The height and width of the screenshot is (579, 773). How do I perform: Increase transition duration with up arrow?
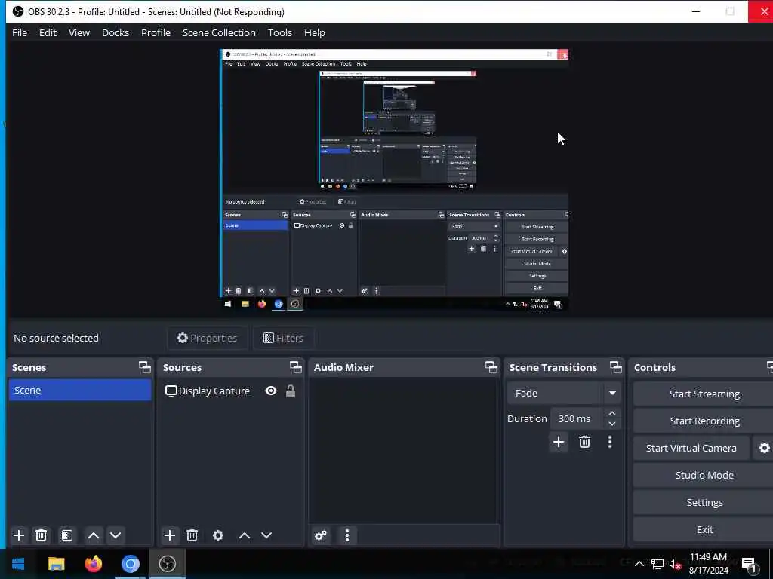click(x=611, y=414)
